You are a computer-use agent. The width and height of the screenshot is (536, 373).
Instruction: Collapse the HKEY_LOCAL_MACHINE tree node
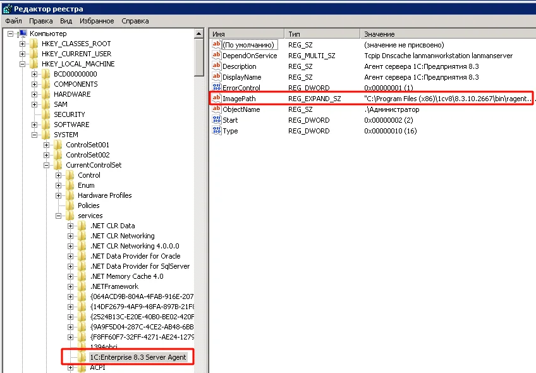click(23, 64)
